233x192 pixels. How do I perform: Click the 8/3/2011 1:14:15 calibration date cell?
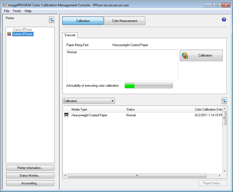click(x=209, y=115)
